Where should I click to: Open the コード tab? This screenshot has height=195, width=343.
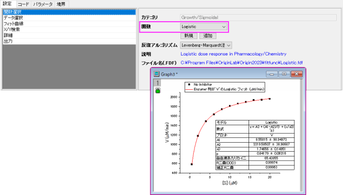click(23, 4)
